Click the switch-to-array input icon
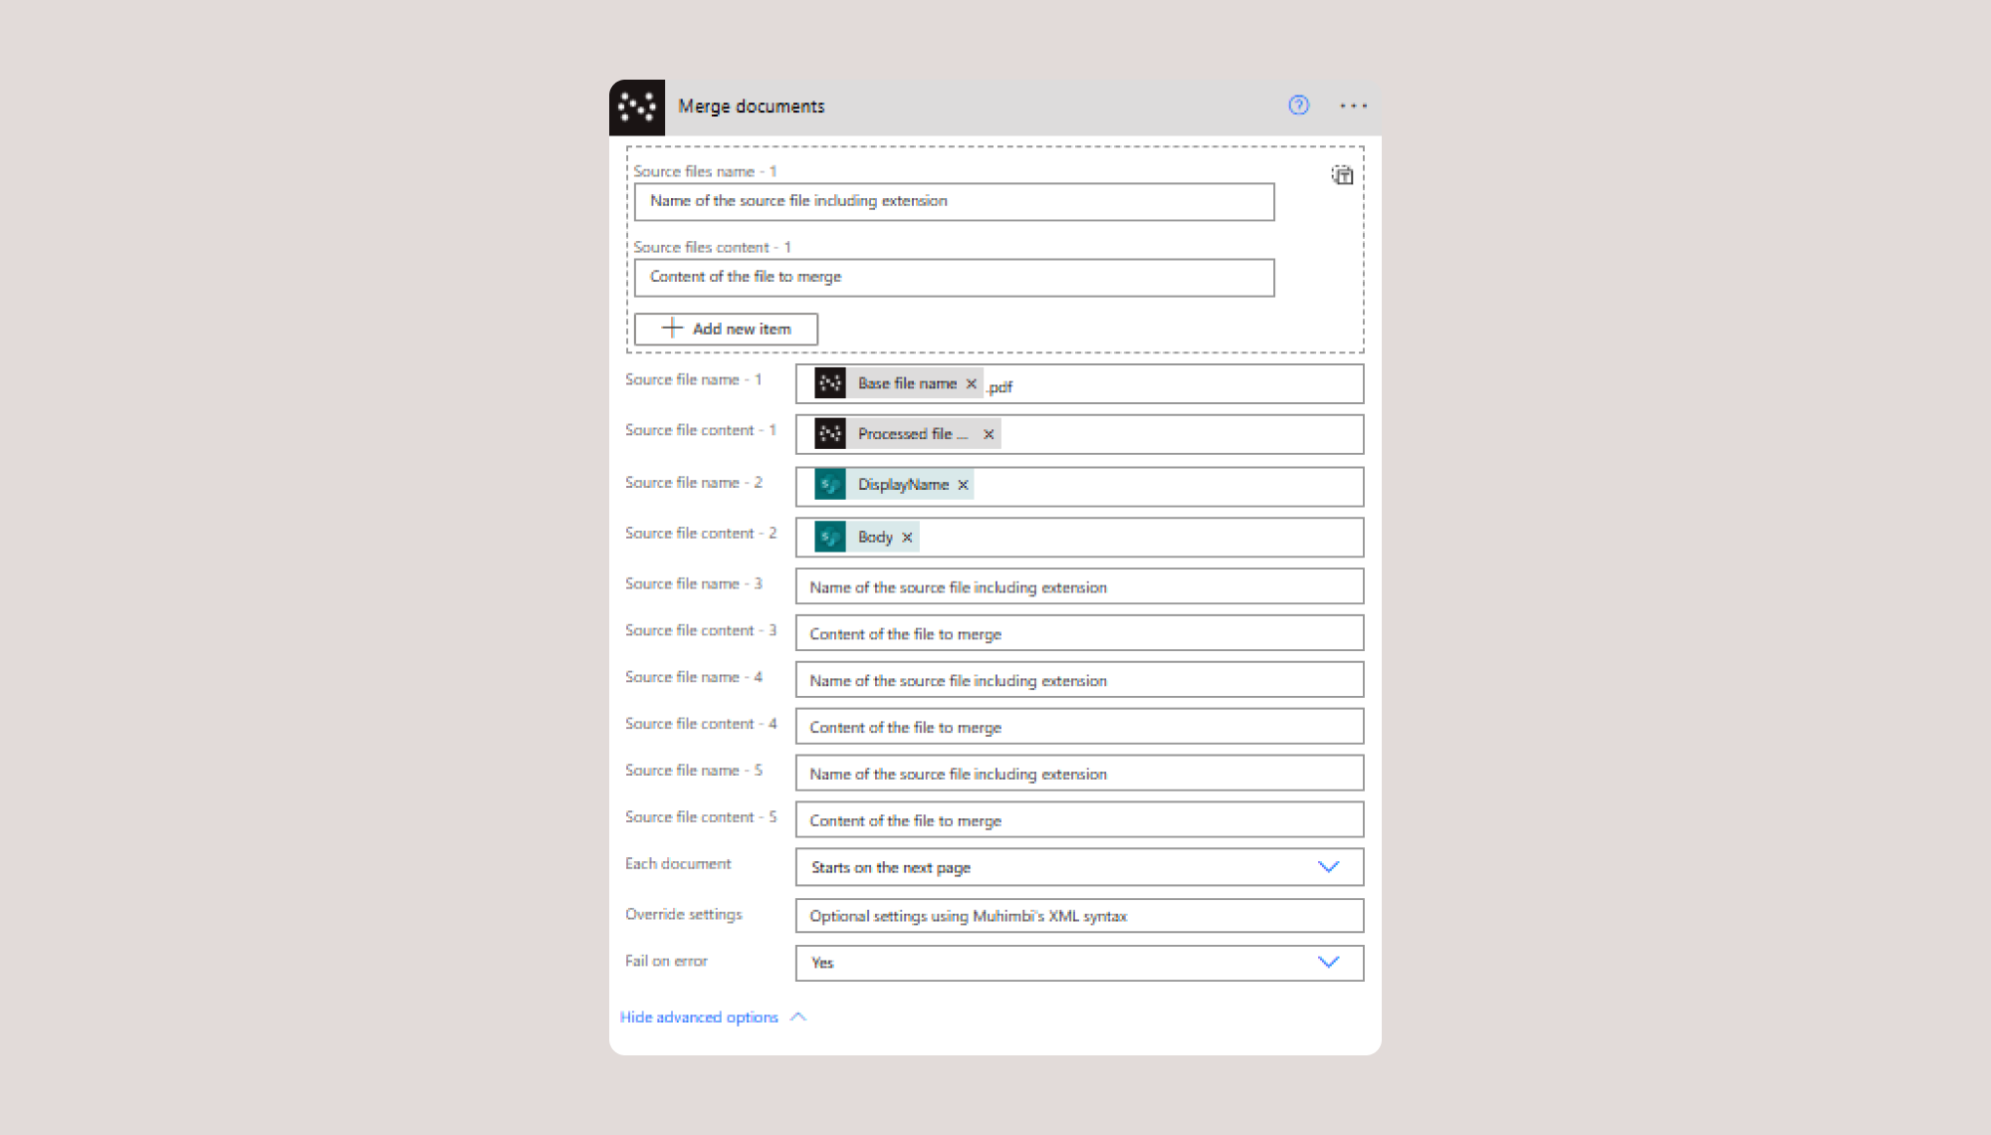1991x1135 pixels. tap(1342, 176)
